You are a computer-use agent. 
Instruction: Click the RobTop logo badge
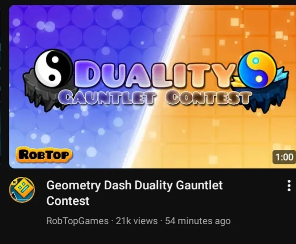pos(44,155)
